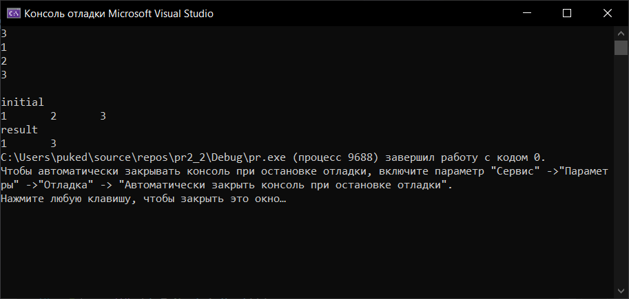Click the scrollbar down arrow
The height and width of the screenshot is (299, 629).
click(621, 294)
